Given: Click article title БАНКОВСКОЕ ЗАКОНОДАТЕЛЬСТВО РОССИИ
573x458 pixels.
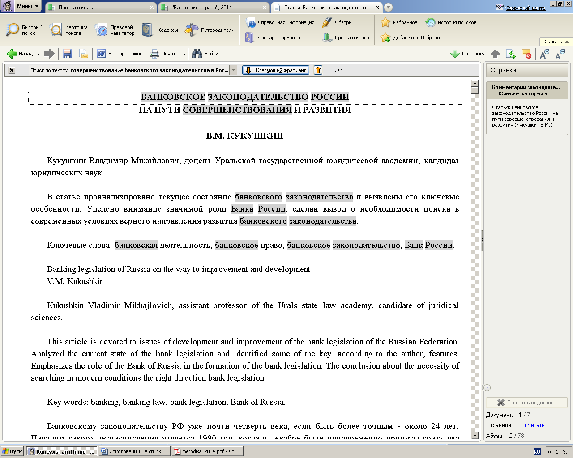Looking at the screenshot, I should coord(245,97).
